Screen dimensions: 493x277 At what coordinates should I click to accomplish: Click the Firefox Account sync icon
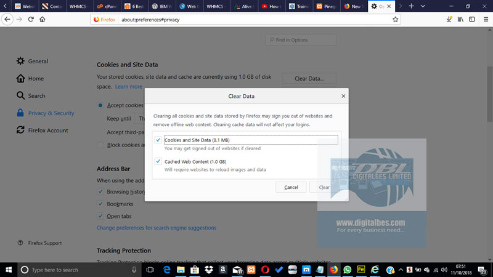tap(20, 130)
